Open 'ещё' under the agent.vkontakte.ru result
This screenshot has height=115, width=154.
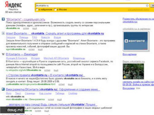[40, 49]
